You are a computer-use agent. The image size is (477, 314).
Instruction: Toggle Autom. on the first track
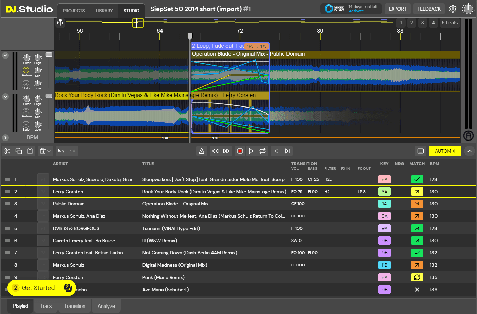(26, 70)
